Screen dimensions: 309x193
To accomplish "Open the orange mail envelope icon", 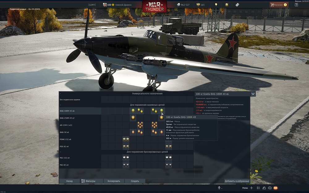I will (x=276, y=188).
